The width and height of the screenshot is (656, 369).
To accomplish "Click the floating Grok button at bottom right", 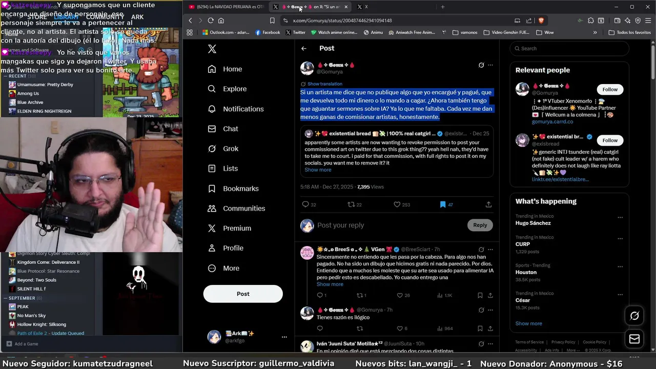I will pos(634,316).
